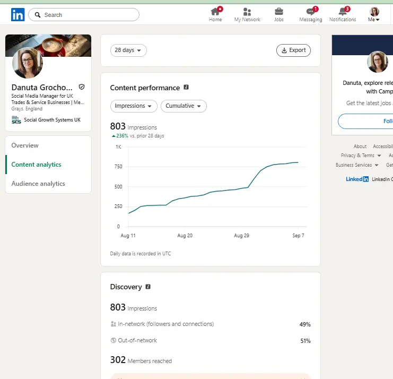Click the Aug 20 axis label
This screenshot has height=379, width=393.
click(185, 236)
